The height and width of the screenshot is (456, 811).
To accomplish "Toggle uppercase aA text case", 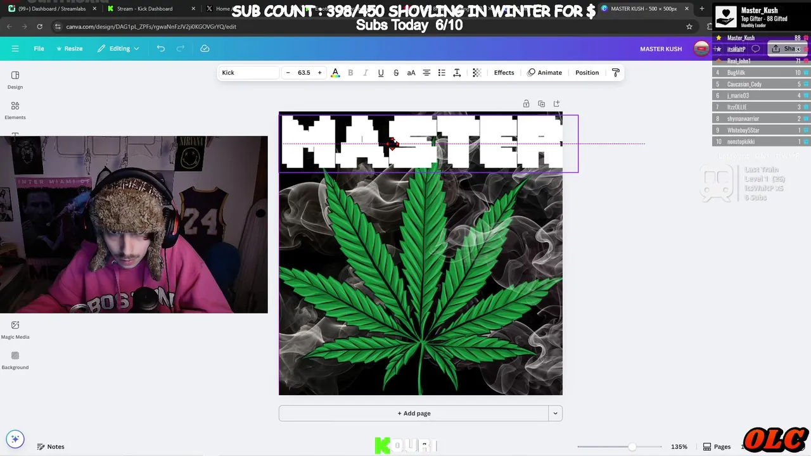I will [411, 73].
